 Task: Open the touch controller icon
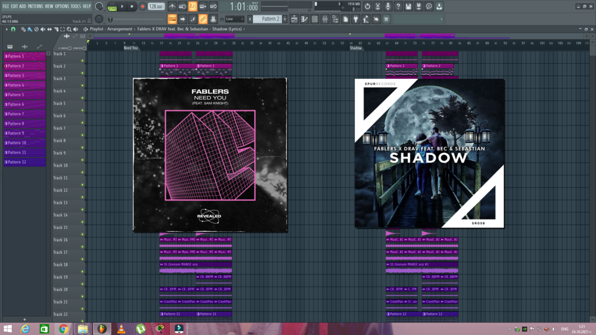click(x=377, y=20)
